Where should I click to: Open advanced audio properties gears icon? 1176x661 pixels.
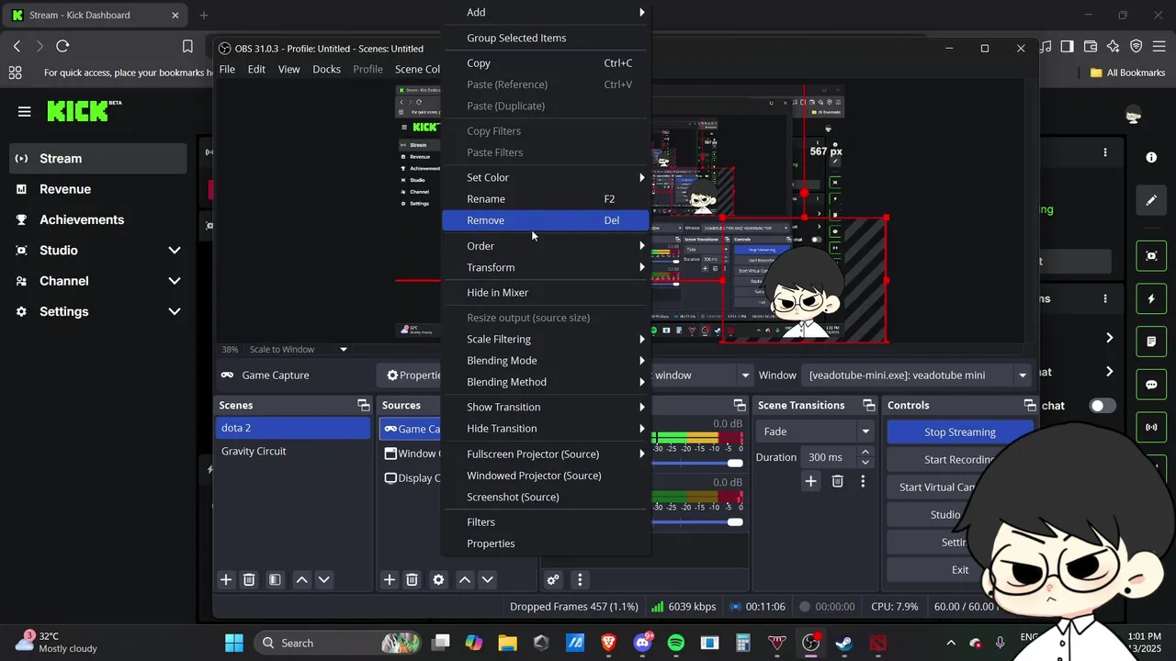coord(553,580)
